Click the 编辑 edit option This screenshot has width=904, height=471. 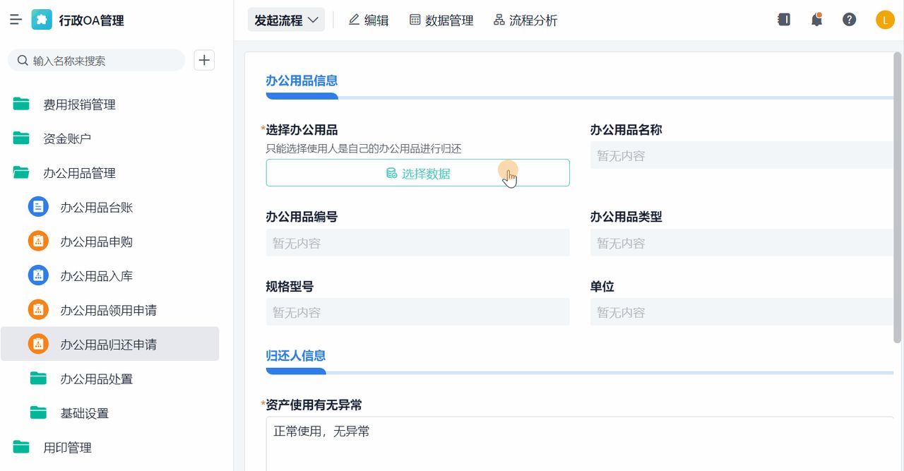(368, 20)
